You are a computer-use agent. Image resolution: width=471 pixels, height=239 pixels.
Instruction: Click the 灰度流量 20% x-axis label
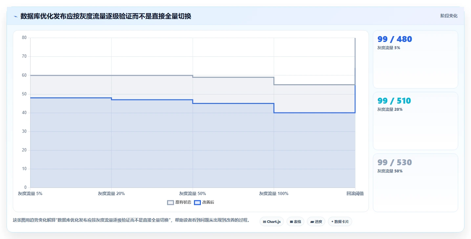coord(111,193)
